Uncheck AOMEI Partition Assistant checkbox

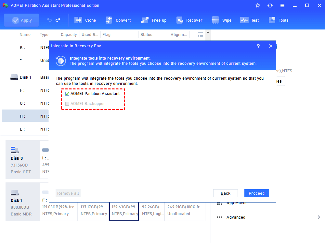pos(67,94)
